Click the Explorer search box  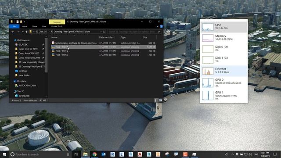(134, 32)
